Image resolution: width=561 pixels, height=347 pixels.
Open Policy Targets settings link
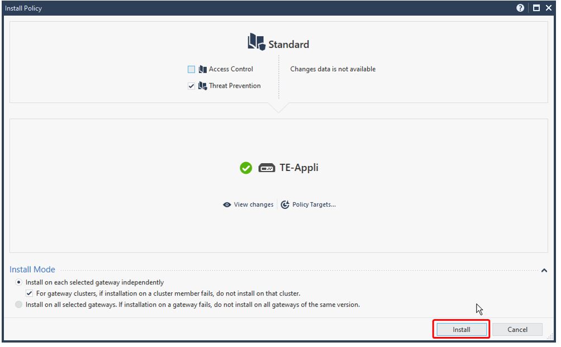314,205
